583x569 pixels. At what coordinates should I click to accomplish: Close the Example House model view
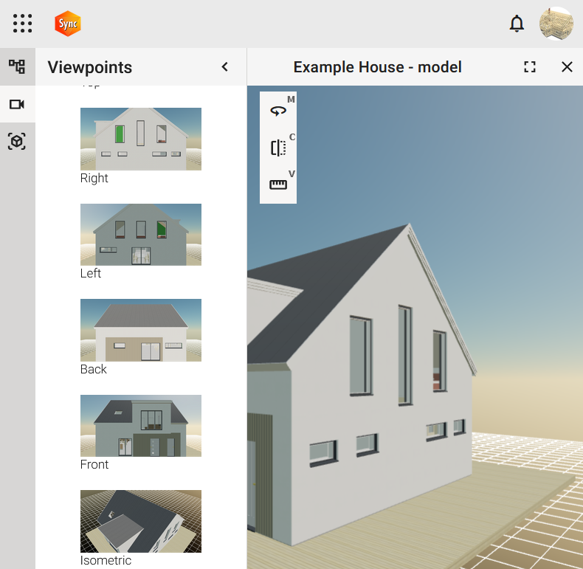pos(567,67)
